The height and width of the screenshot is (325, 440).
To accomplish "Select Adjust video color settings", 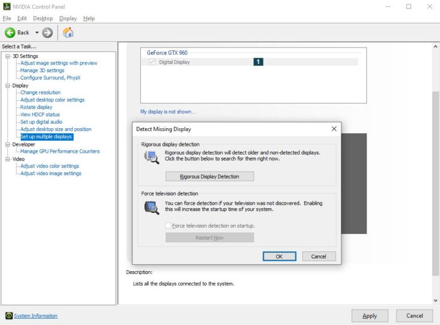I will click(50, 166).
